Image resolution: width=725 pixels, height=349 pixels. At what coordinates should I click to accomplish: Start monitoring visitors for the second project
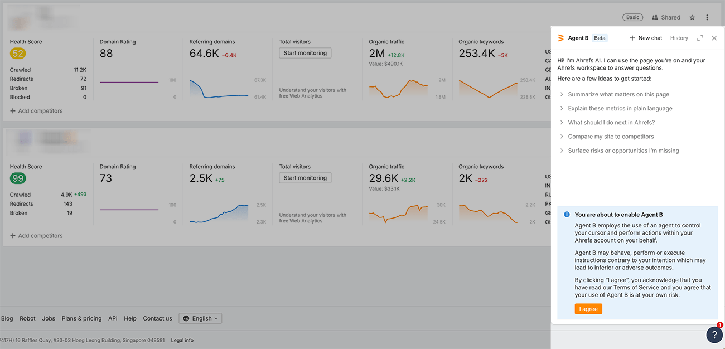[305, 178]
